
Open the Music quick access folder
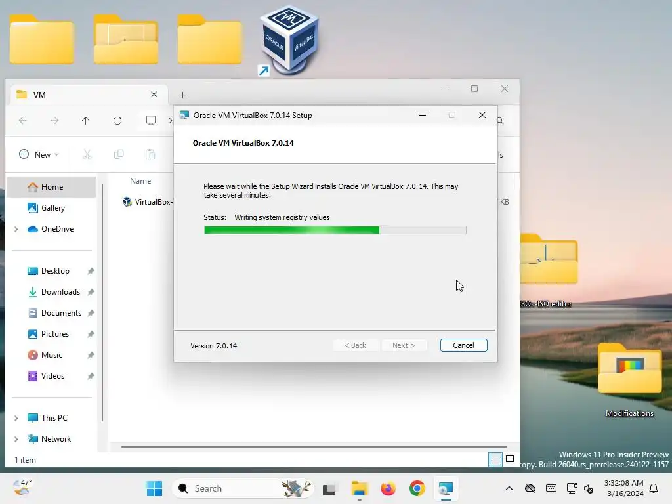(x=51, y=355)
